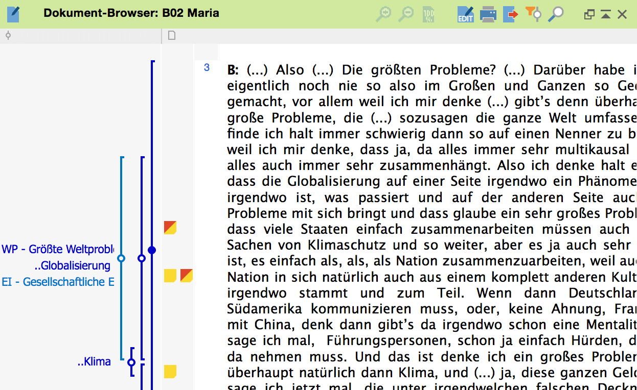Click the document icon in the window title
The width and height of the screenshot is (637, 390).
click(13, 14)
